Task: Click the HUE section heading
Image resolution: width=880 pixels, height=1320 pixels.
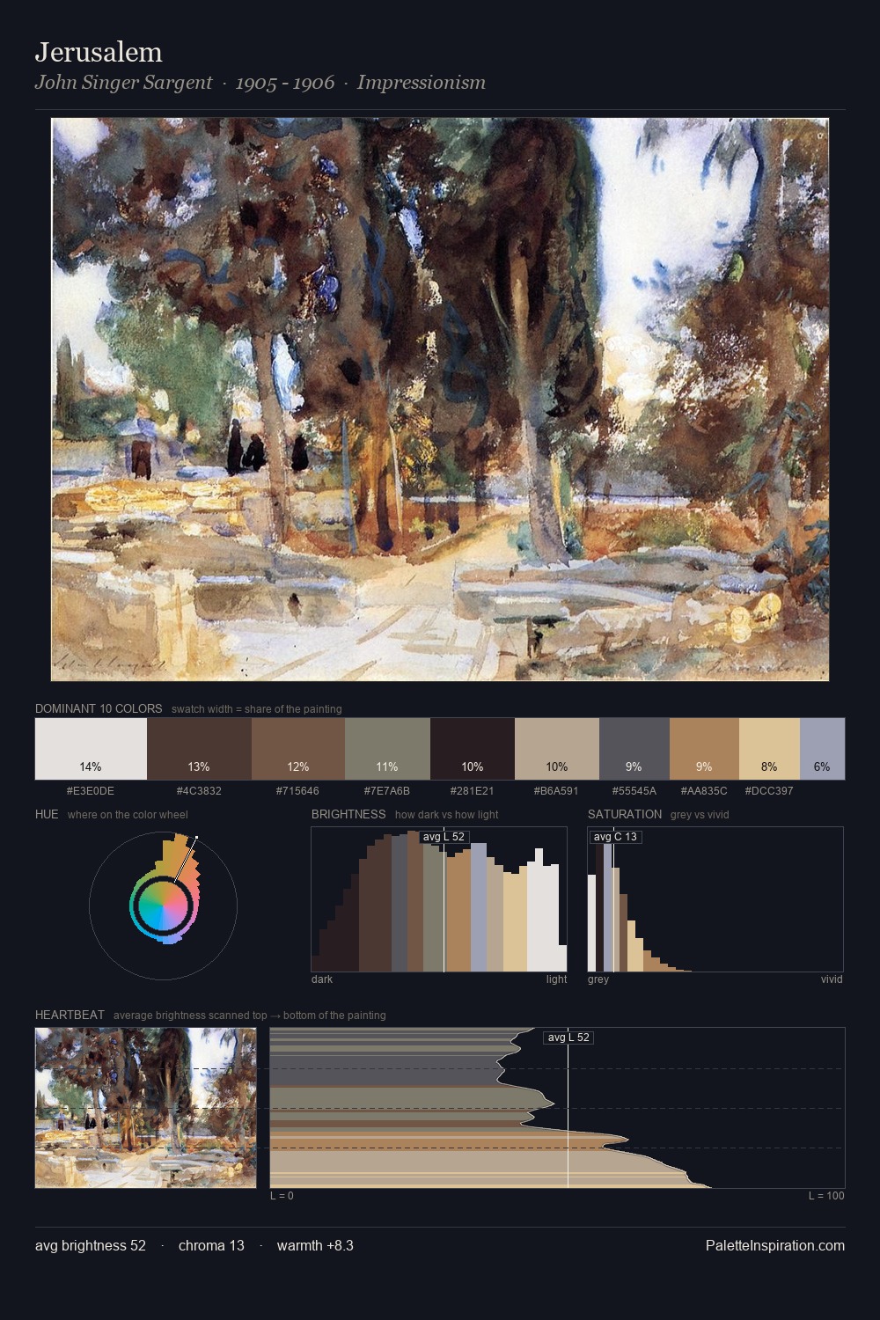Action: (x=47, y=814)
